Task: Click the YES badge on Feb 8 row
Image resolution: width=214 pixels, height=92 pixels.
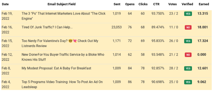Action: [188, 68]
